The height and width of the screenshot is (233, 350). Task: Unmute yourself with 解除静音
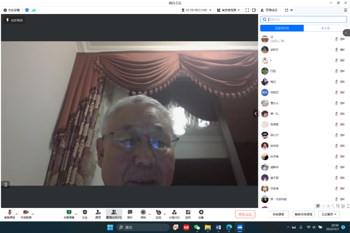coord(10,212)
